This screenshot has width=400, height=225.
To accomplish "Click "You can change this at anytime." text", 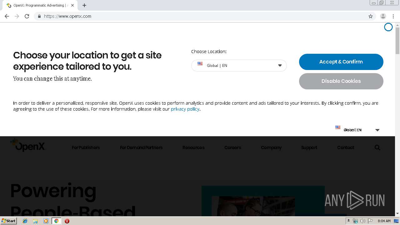I will [52, 78].
